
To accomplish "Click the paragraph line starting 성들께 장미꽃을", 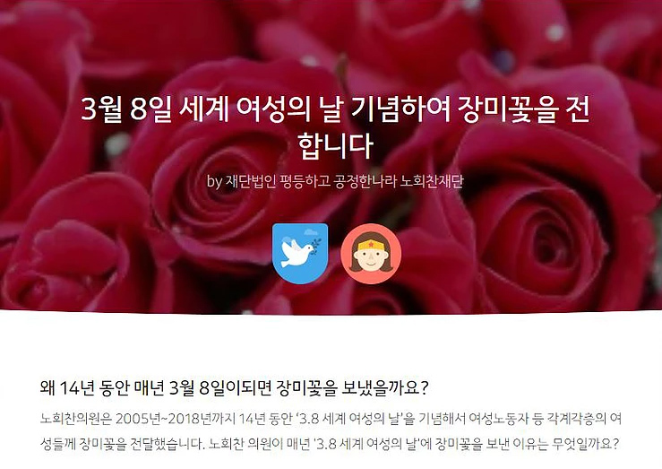I will (x=330, y=444).
